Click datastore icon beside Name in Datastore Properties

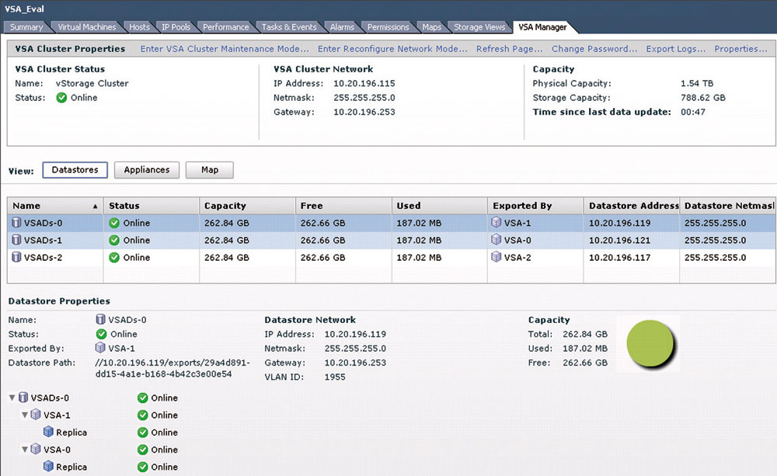(100, 319)
